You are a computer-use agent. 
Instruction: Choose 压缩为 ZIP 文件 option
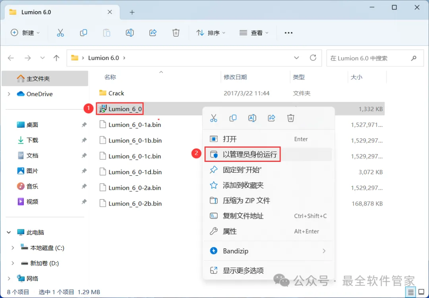(269, 201)
